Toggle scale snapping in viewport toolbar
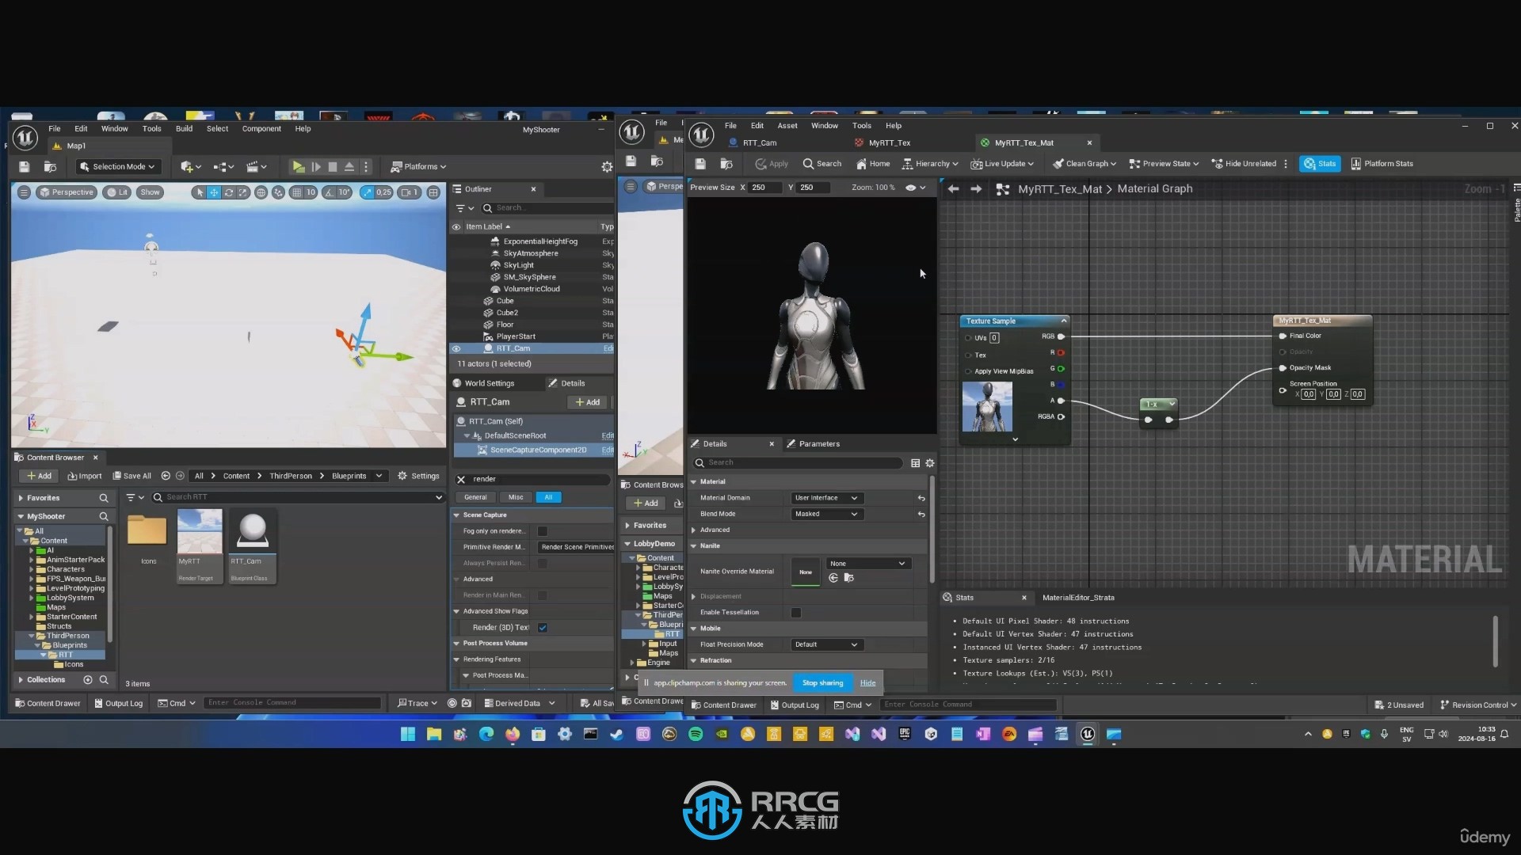This screenshot has width=1521, height=855. point(368,192)
